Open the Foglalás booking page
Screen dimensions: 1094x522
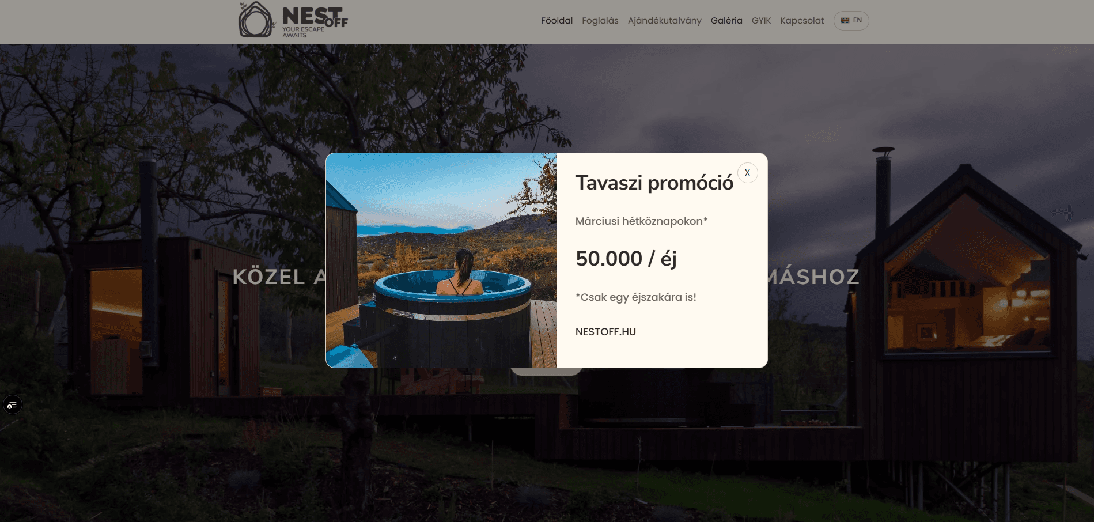(600, 21)
